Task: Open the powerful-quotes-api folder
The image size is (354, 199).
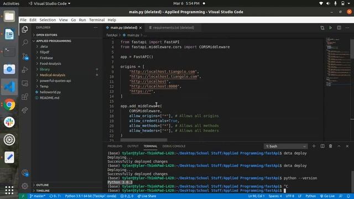Action: point(67,81)
